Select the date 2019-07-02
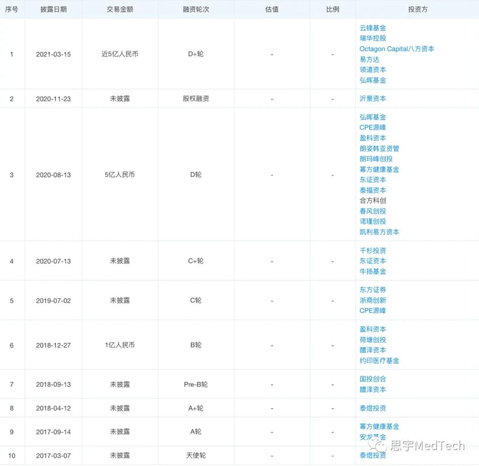 (53, 300)
